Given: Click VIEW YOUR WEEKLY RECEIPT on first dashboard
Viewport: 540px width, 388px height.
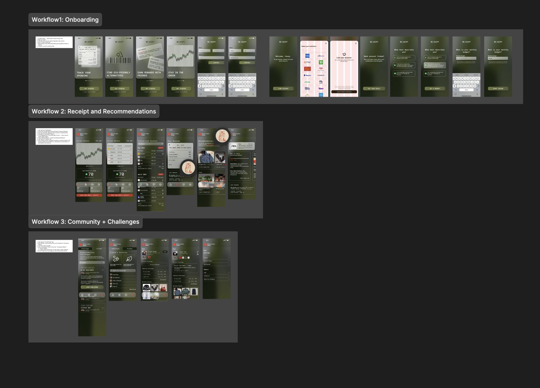Looking at the screenshot, I should tap(89, 195).
